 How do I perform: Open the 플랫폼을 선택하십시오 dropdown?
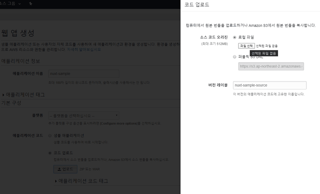83,115
